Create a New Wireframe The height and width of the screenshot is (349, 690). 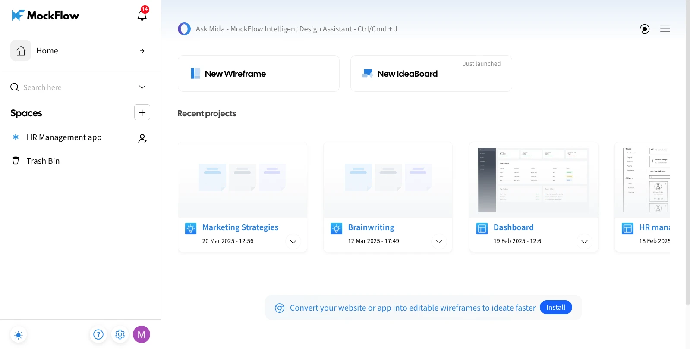tap(258, 74)
